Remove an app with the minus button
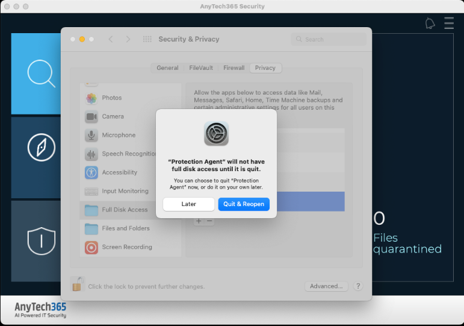The height and width of the screenshot is (326, 464). (x=209, y=221)
